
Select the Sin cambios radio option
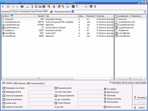(x=105, y=89)
